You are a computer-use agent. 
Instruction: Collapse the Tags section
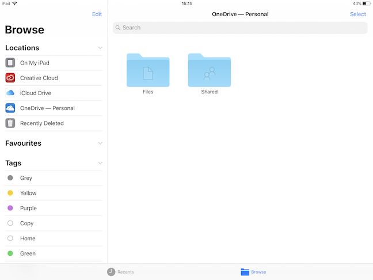click(x=100, y=163)
